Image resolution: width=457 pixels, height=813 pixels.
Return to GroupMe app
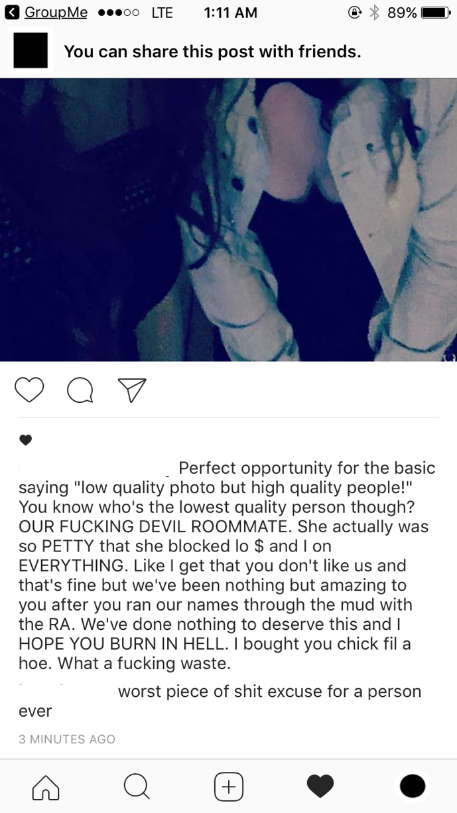55,13
